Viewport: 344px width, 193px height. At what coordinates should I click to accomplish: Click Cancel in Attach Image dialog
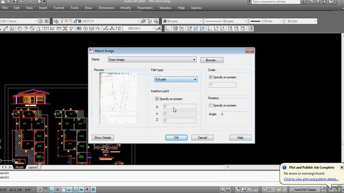202,138
